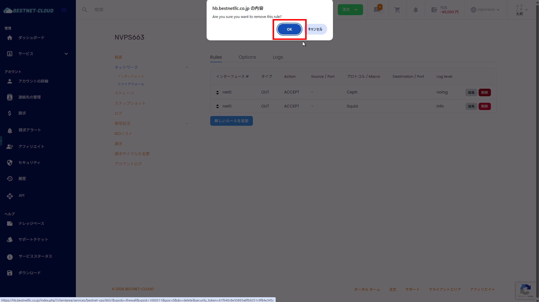Reorder the Ceph rule sort handle
Viewport: 539px width, 302px height.
[x=217, y=92]
